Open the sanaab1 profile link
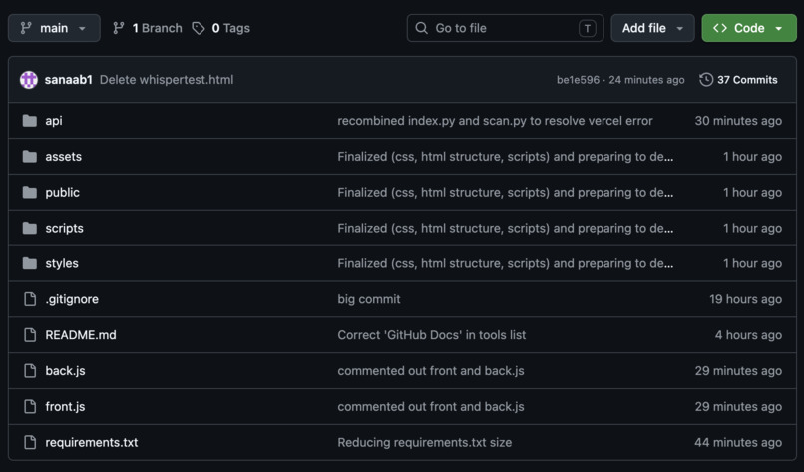 (69, 80)
